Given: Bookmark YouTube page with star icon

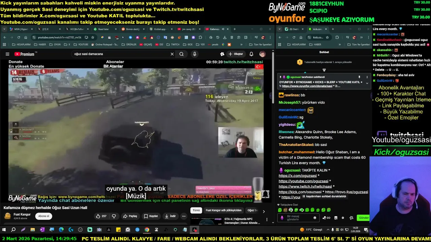Looking at the screenshot, I should [x=93, y=37].
